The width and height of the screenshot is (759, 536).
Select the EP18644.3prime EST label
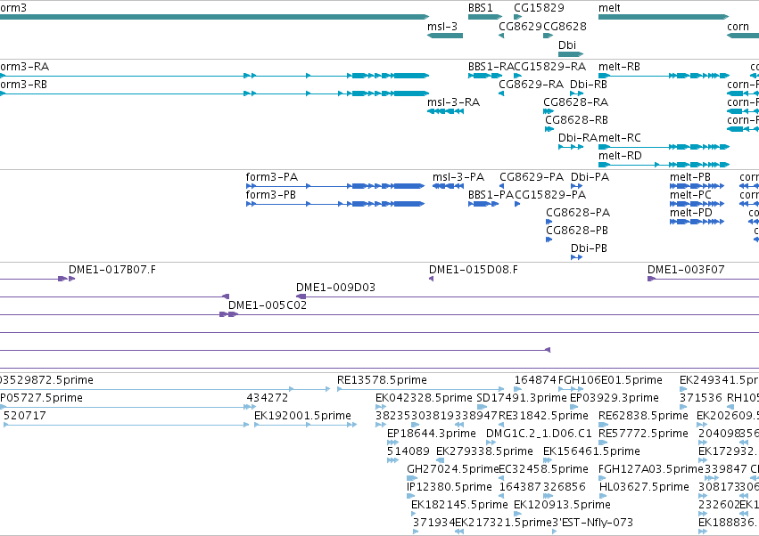coord(432,434)
